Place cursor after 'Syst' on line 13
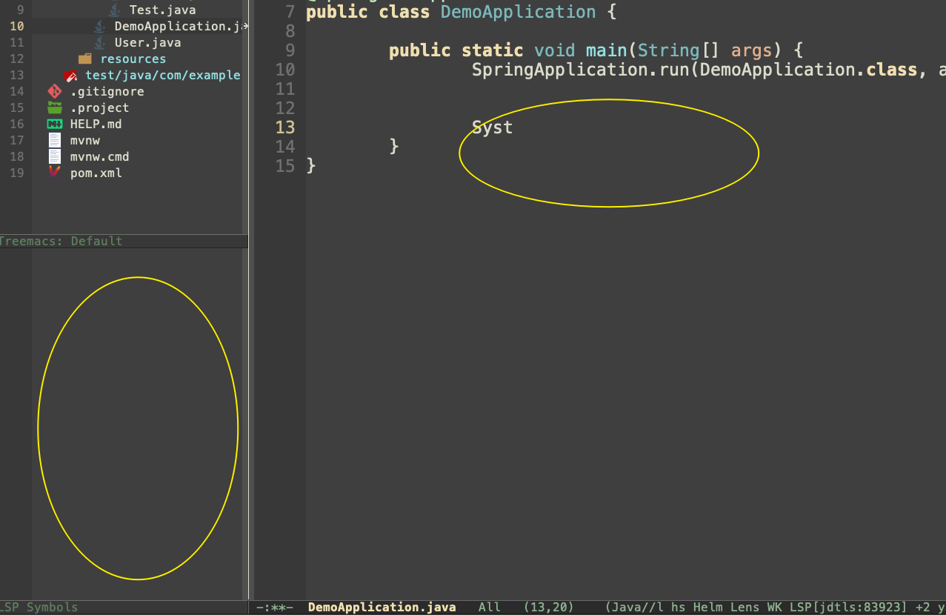This screenshot has width=946, height=615. (x=513, y=127)
